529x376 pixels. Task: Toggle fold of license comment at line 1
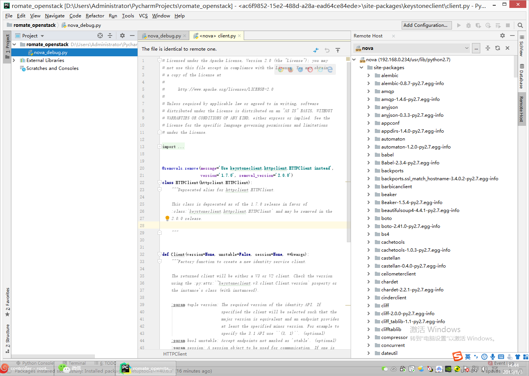point(159,60)
